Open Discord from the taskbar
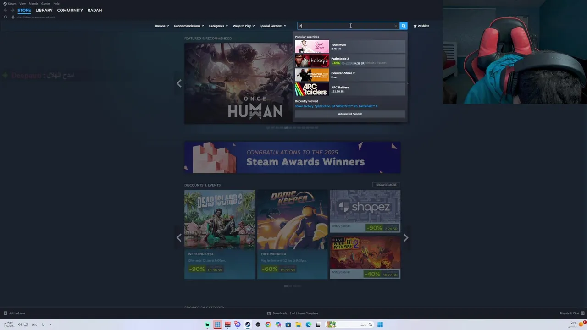 tap(238, 324)
